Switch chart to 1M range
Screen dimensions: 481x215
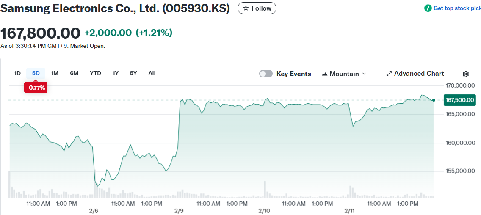click(x=55, y=73)
